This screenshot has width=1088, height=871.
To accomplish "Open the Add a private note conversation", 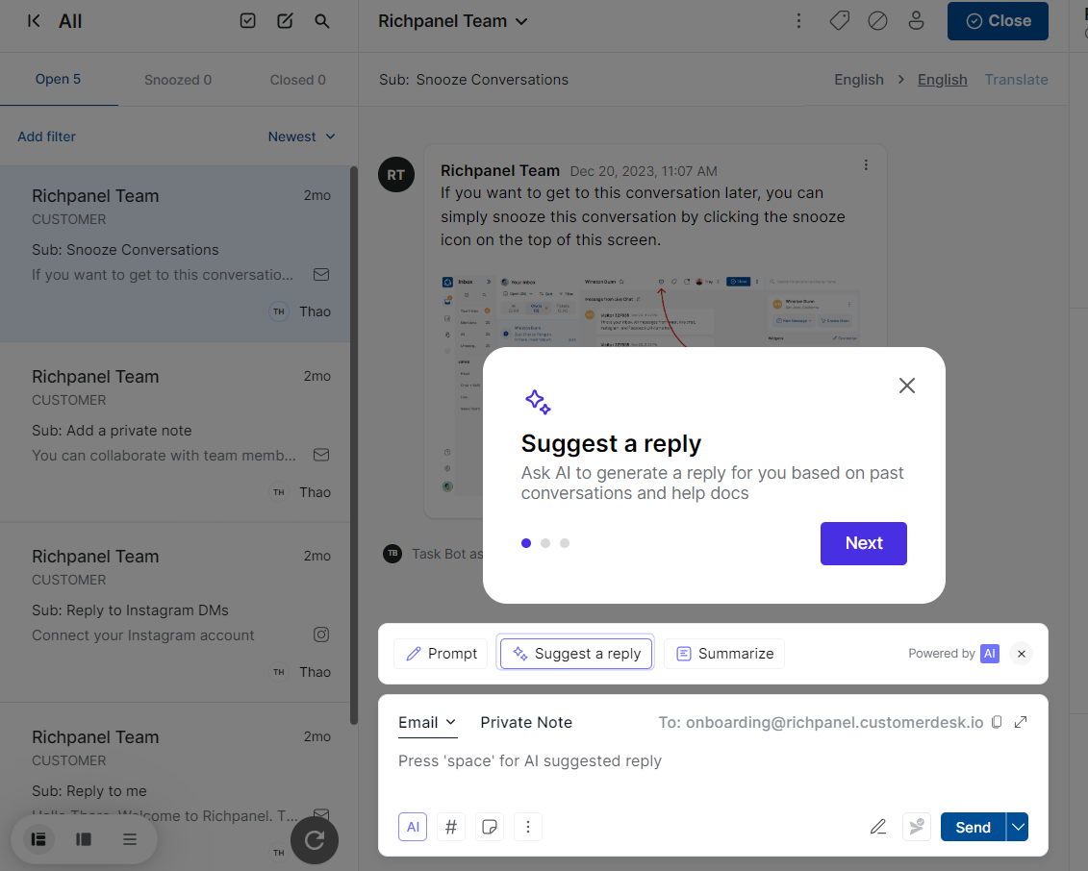I will 175,432.
